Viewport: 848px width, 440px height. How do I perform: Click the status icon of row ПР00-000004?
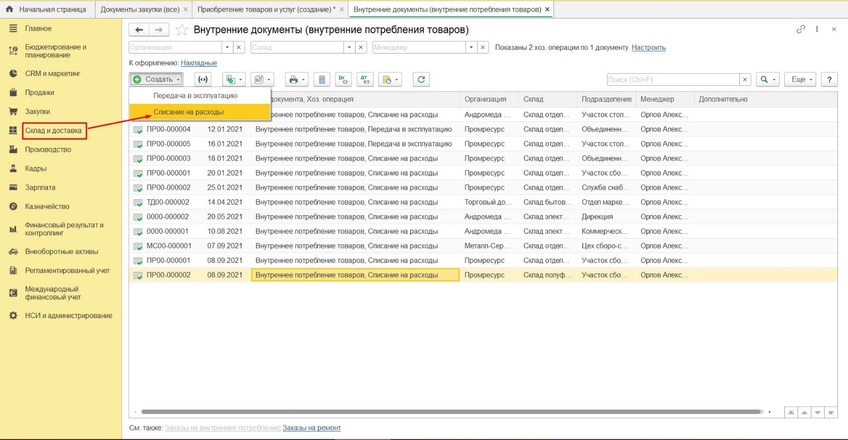pos(138,129)
